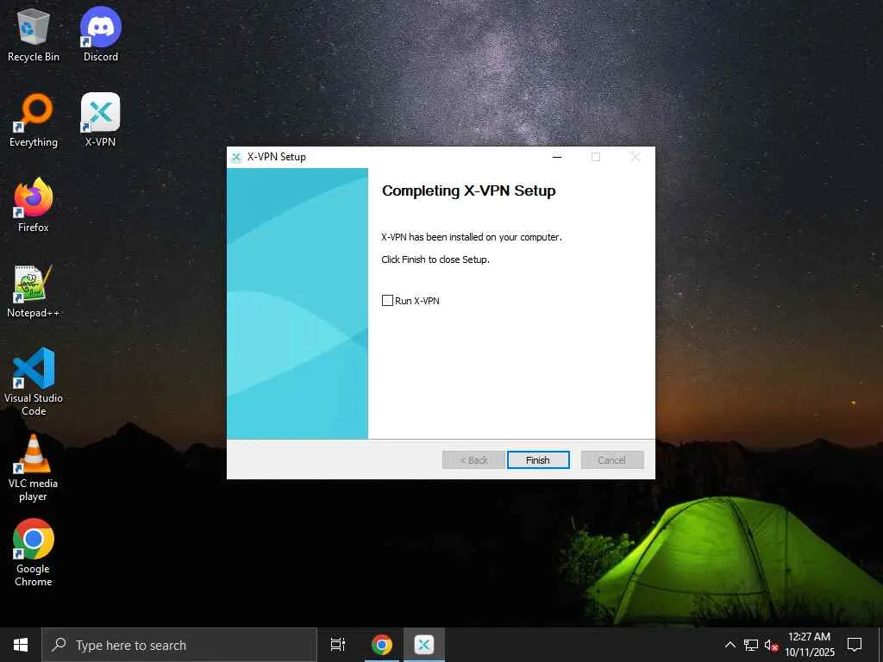
Task: Switch to Chrome in the taskbar
Action: (x=381, y=645)
